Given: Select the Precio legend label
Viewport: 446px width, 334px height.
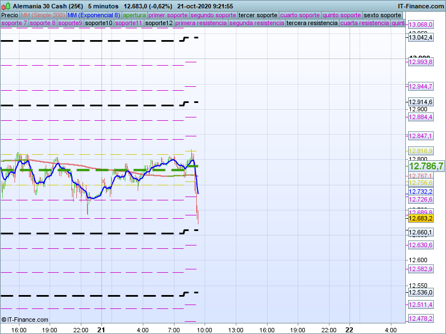Looking at the screenshot, I should [x=9, y=15].
